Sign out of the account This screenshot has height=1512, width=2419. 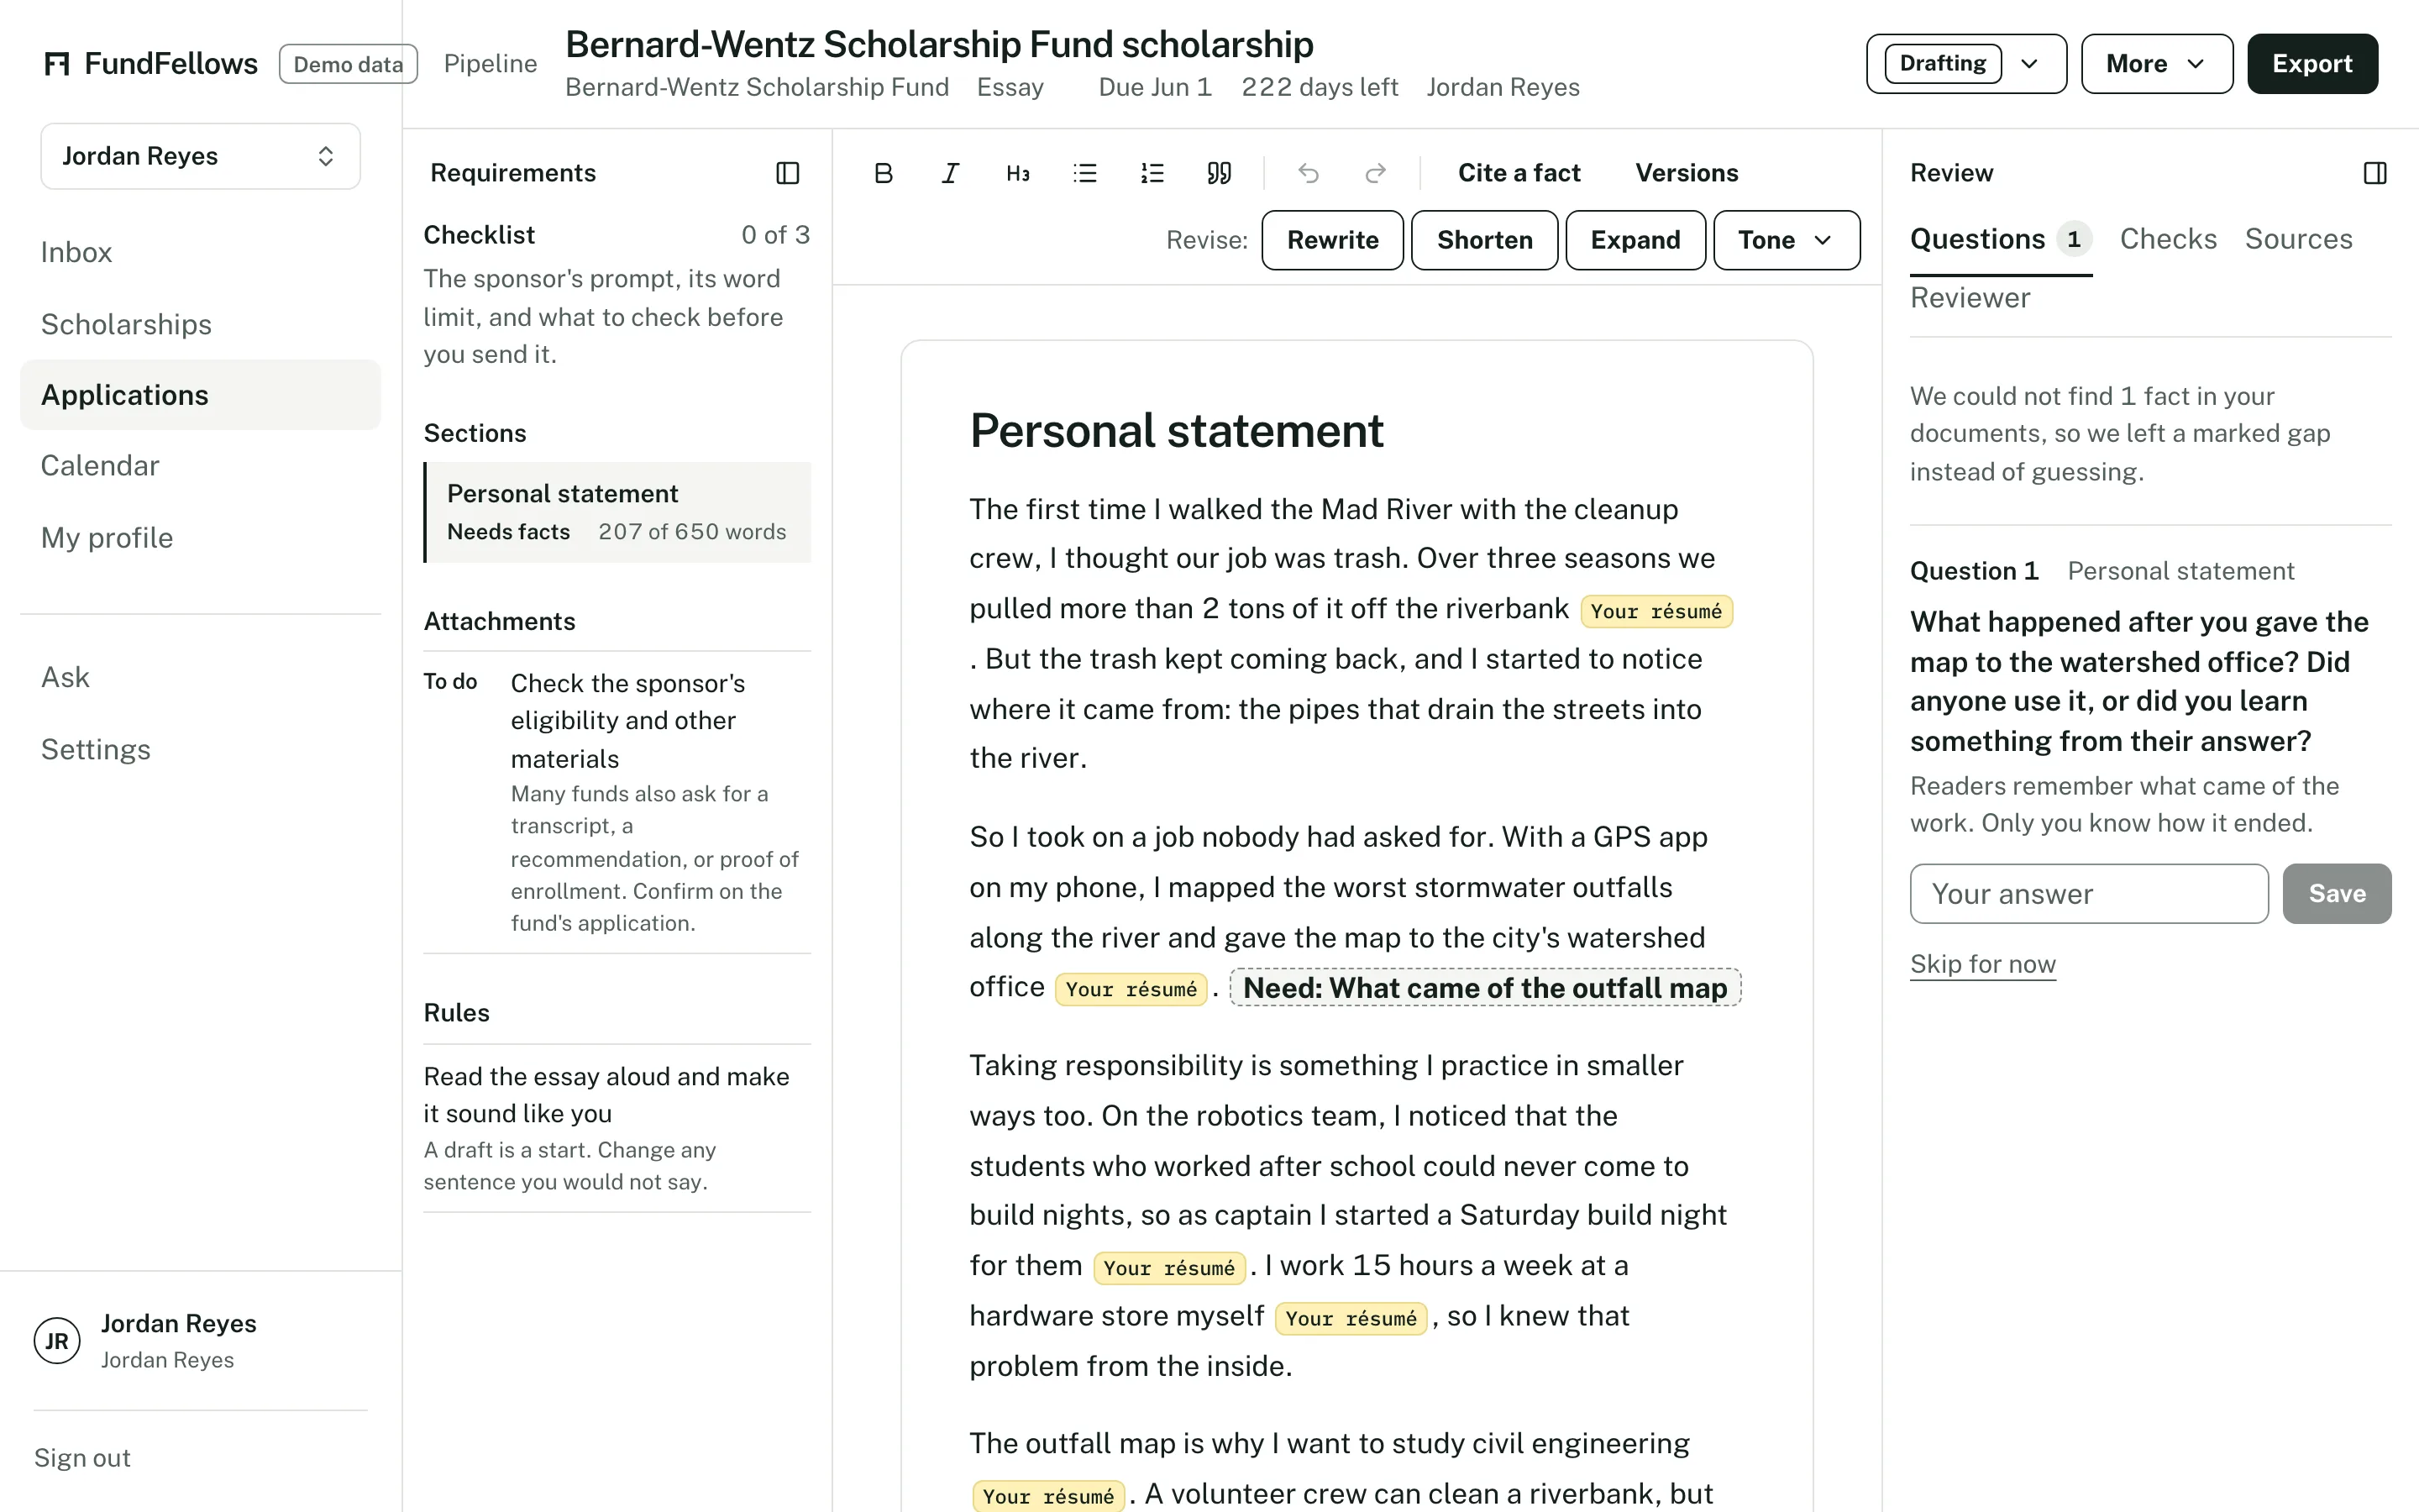pyautogui.click(x=82, y=1457)
